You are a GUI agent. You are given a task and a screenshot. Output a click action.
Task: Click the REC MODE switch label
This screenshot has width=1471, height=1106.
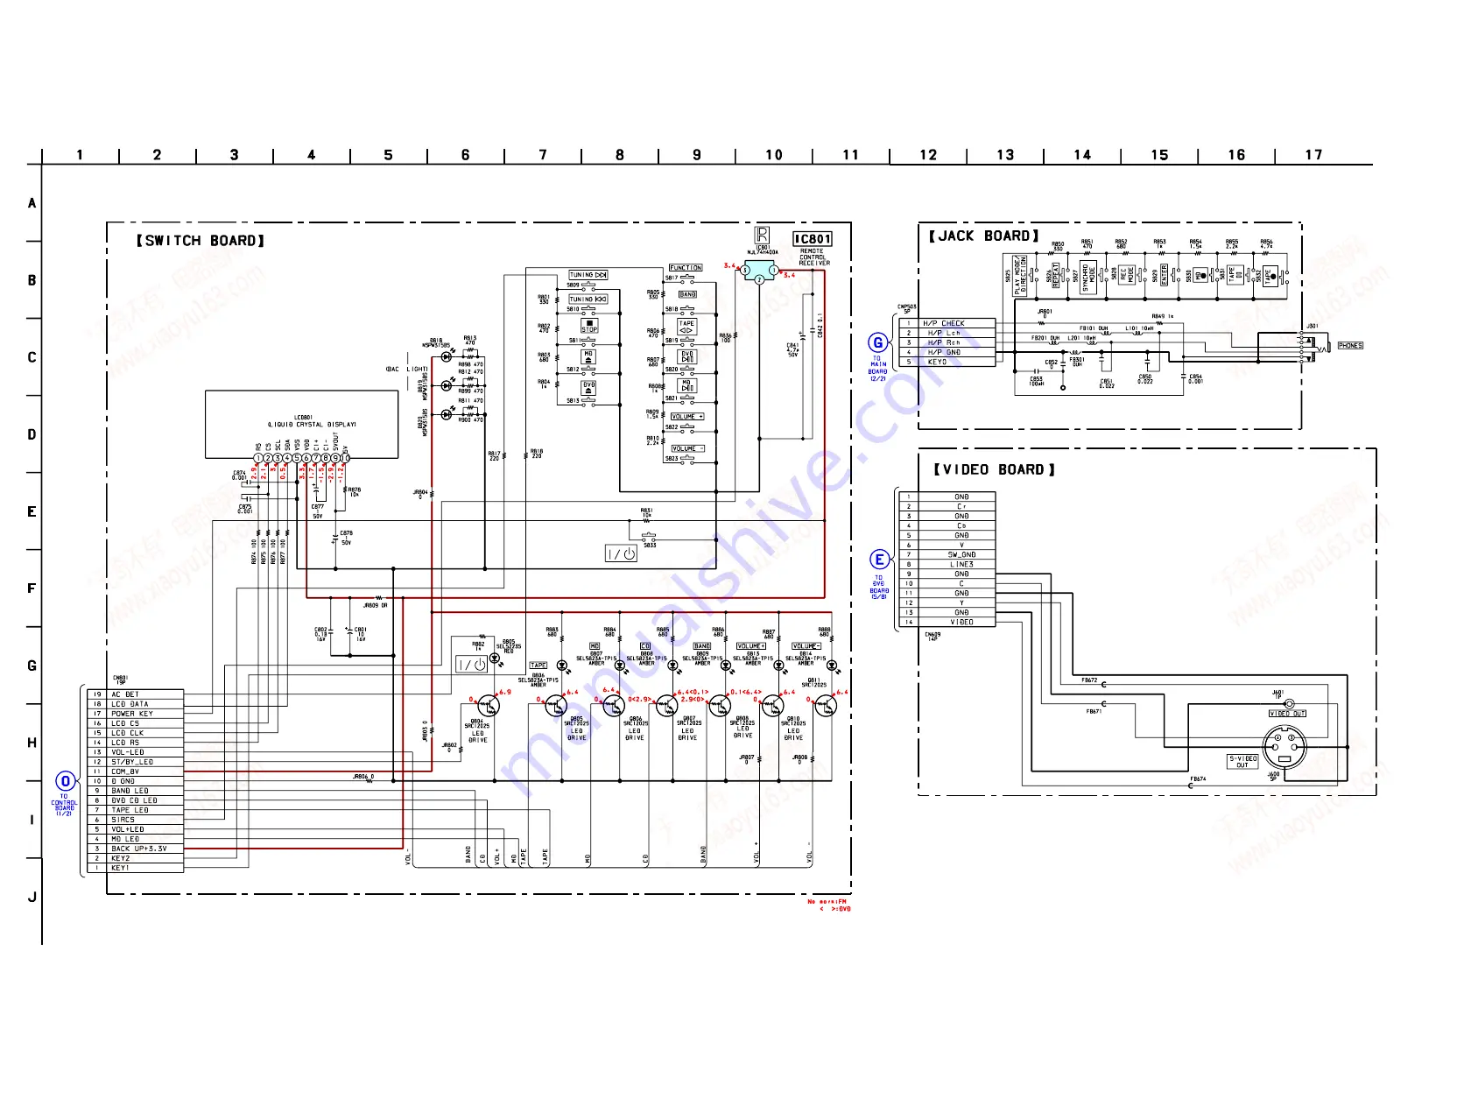[x=1127, y=275]
